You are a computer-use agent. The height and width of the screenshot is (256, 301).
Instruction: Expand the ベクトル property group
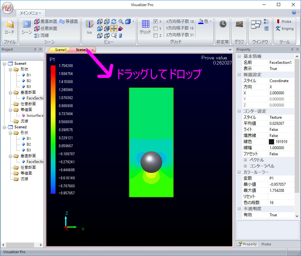coord(245,160)
